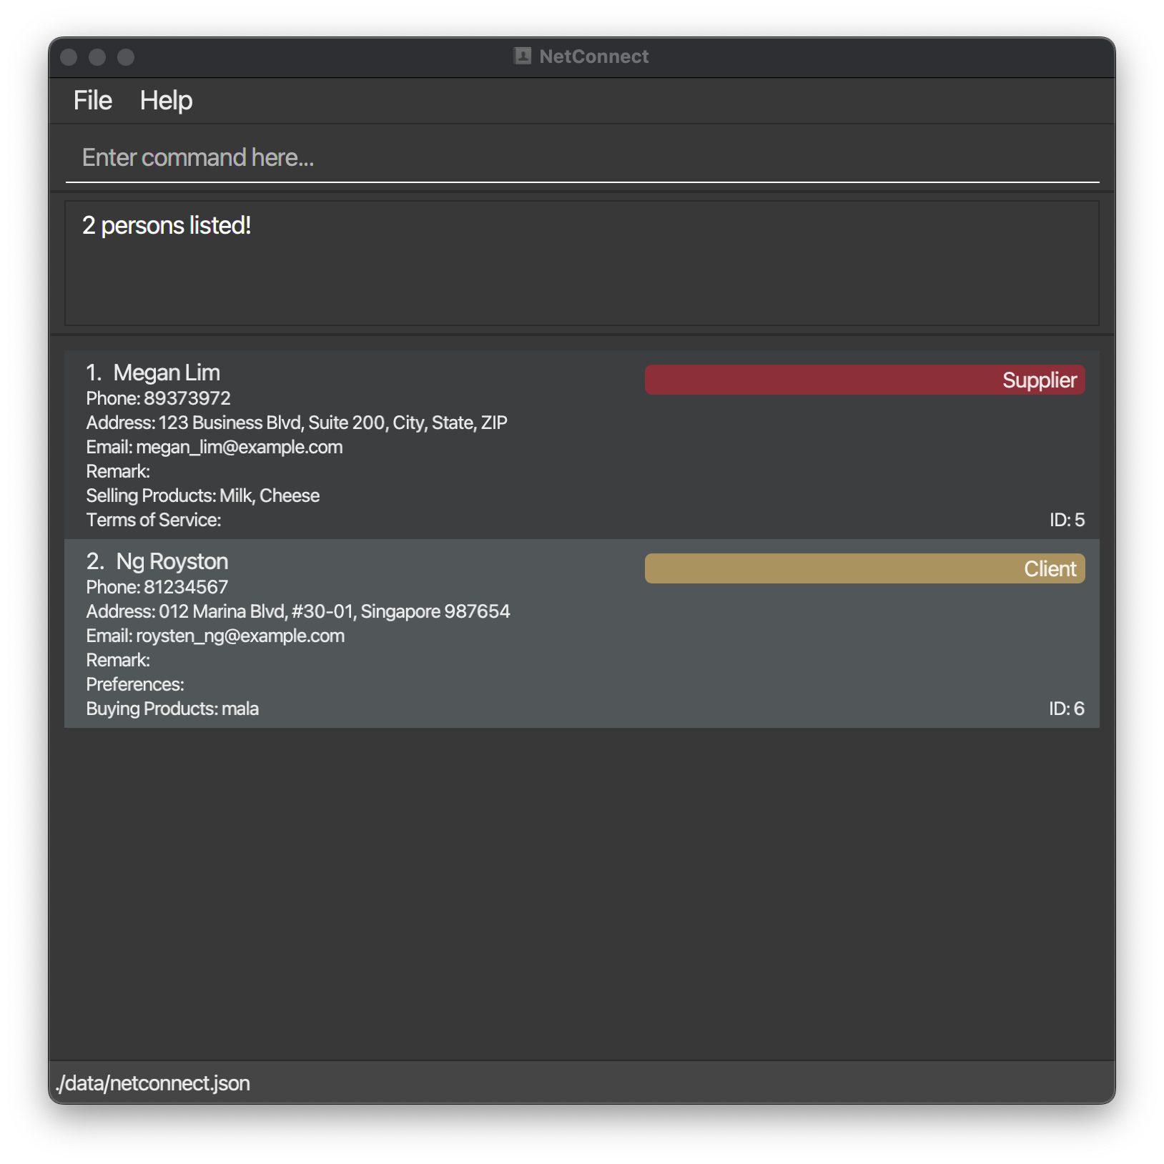Viewport: 1164px width, 1164px height.
Task: Click the minimize window button
Action: pos(97,57)
